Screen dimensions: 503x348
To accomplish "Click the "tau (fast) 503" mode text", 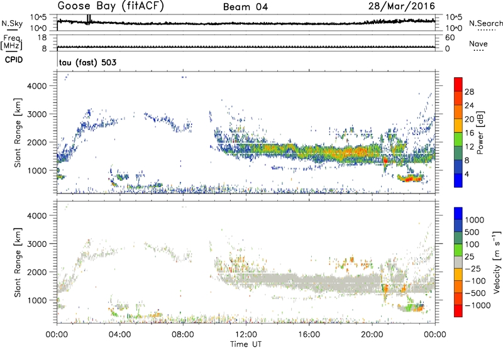I will [x=87, y=62].
